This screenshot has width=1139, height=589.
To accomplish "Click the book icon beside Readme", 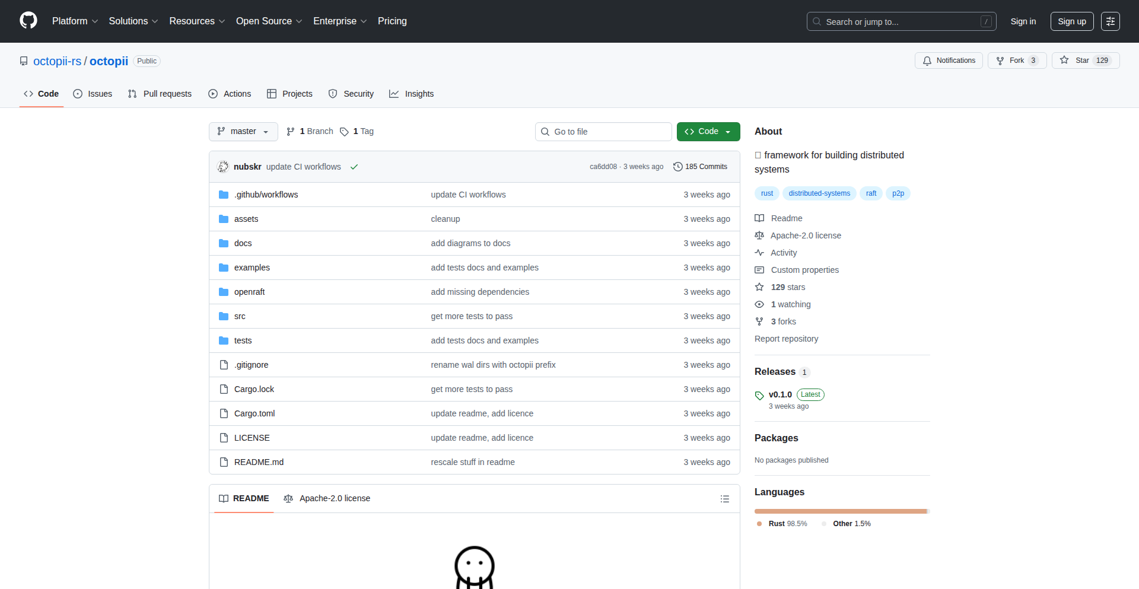I will (759, 218).
